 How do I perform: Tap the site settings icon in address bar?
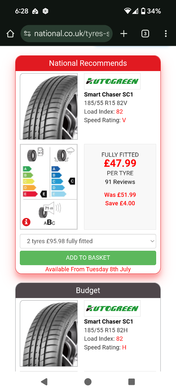tap(27, 34)
